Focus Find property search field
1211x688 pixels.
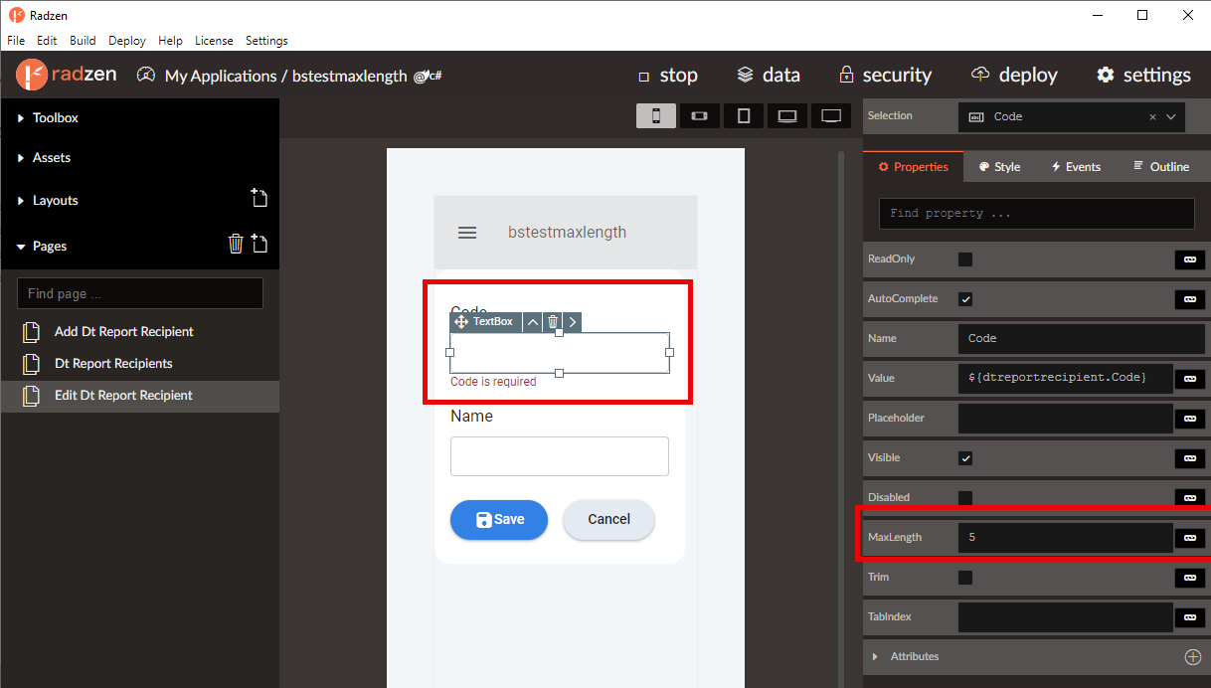coord(1037,214)
